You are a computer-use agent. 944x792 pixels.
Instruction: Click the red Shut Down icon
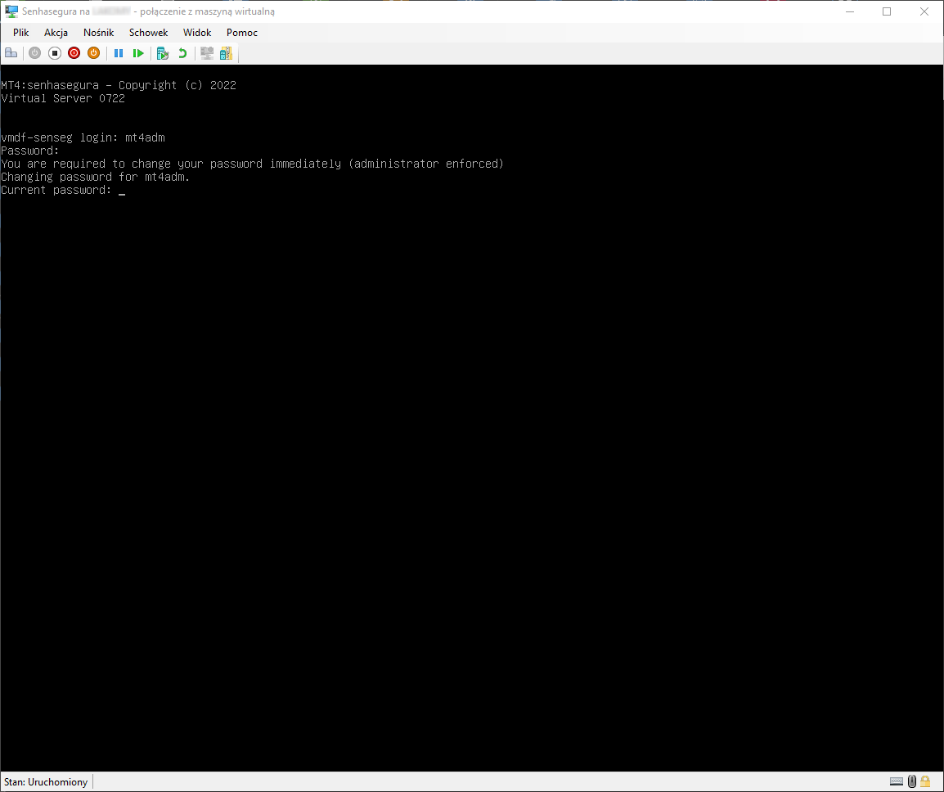[x=74, y=53]
